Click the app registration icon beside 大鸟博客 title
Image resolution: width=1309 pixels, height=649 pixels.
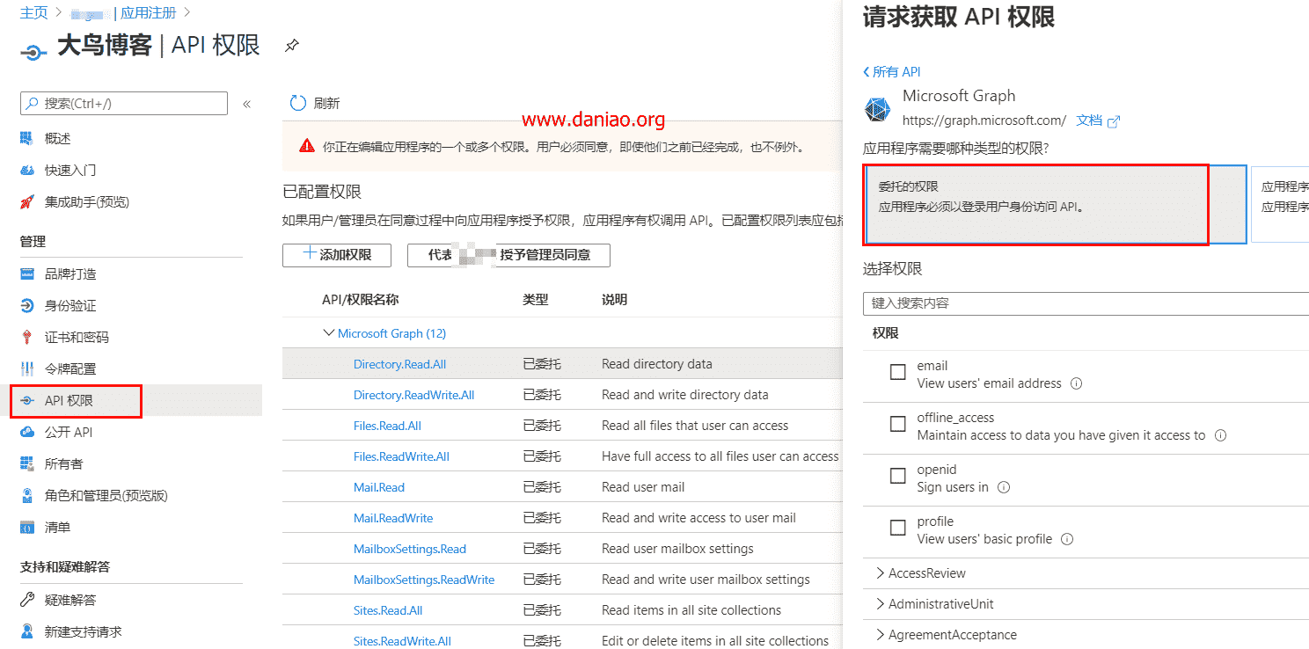(33, 52)
